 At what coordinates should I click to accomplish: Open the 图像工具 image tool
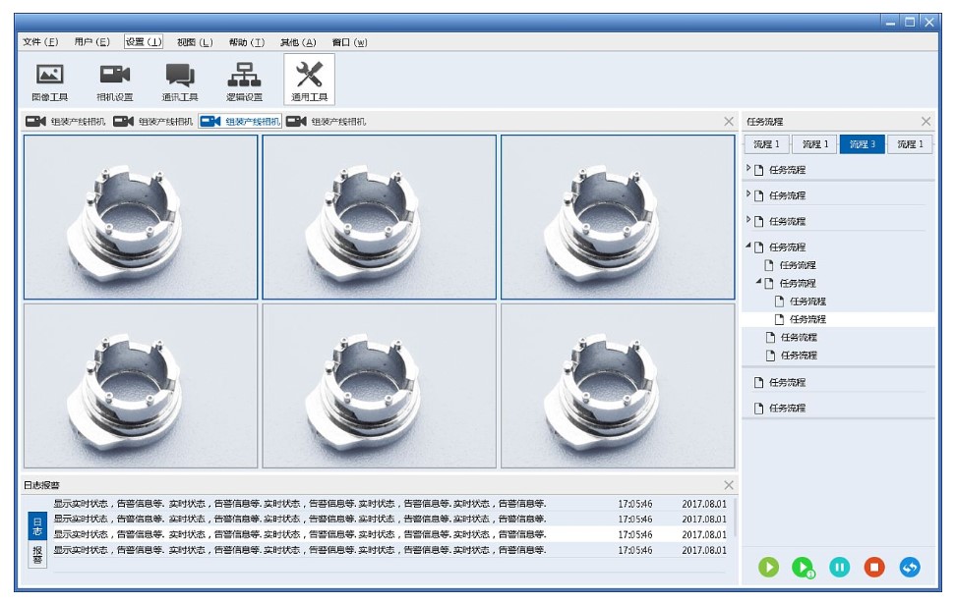[x=49, y=81]
